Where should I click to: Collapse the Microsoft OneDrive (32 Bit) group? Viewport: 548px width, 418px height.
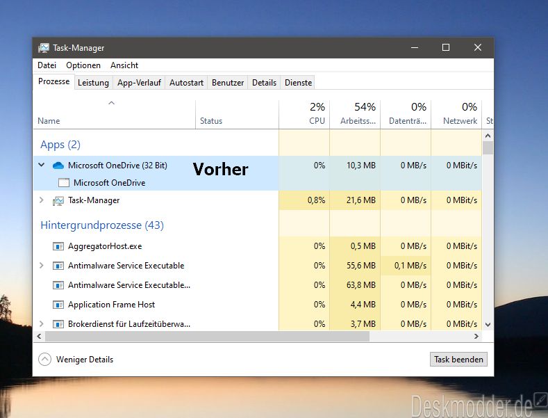coord(41,165)
